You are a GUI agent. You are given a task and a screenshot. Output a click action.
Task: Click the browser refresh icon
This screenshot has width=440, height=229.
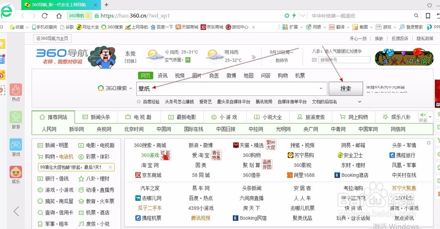click(x=44, y=16)
